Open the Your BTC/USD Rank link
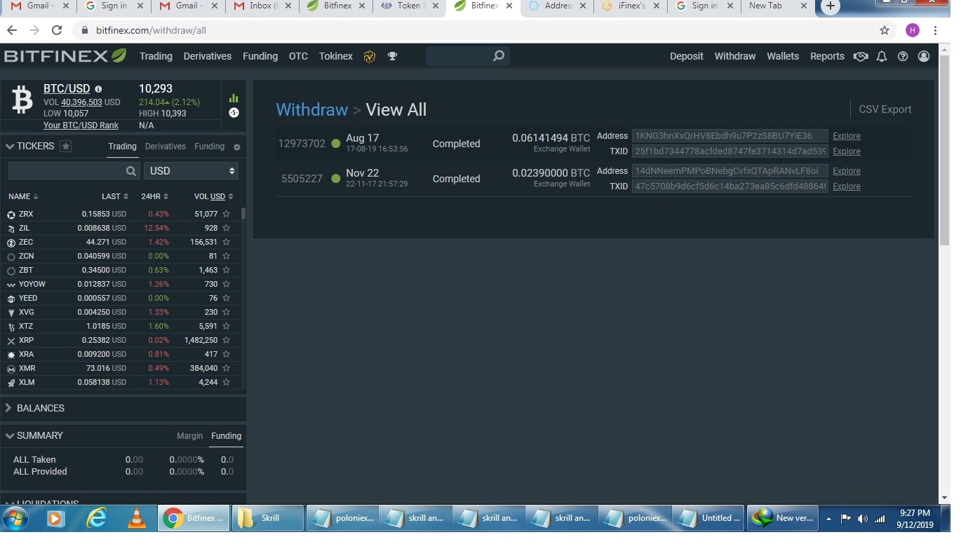Image resolution: width=961 pixels, height=551 pixels. (81, 125)
